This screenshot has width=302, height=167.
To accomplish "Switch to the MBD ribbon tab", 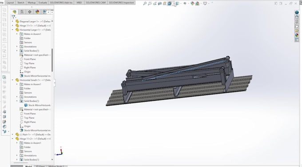I will [x=79, y=3].
